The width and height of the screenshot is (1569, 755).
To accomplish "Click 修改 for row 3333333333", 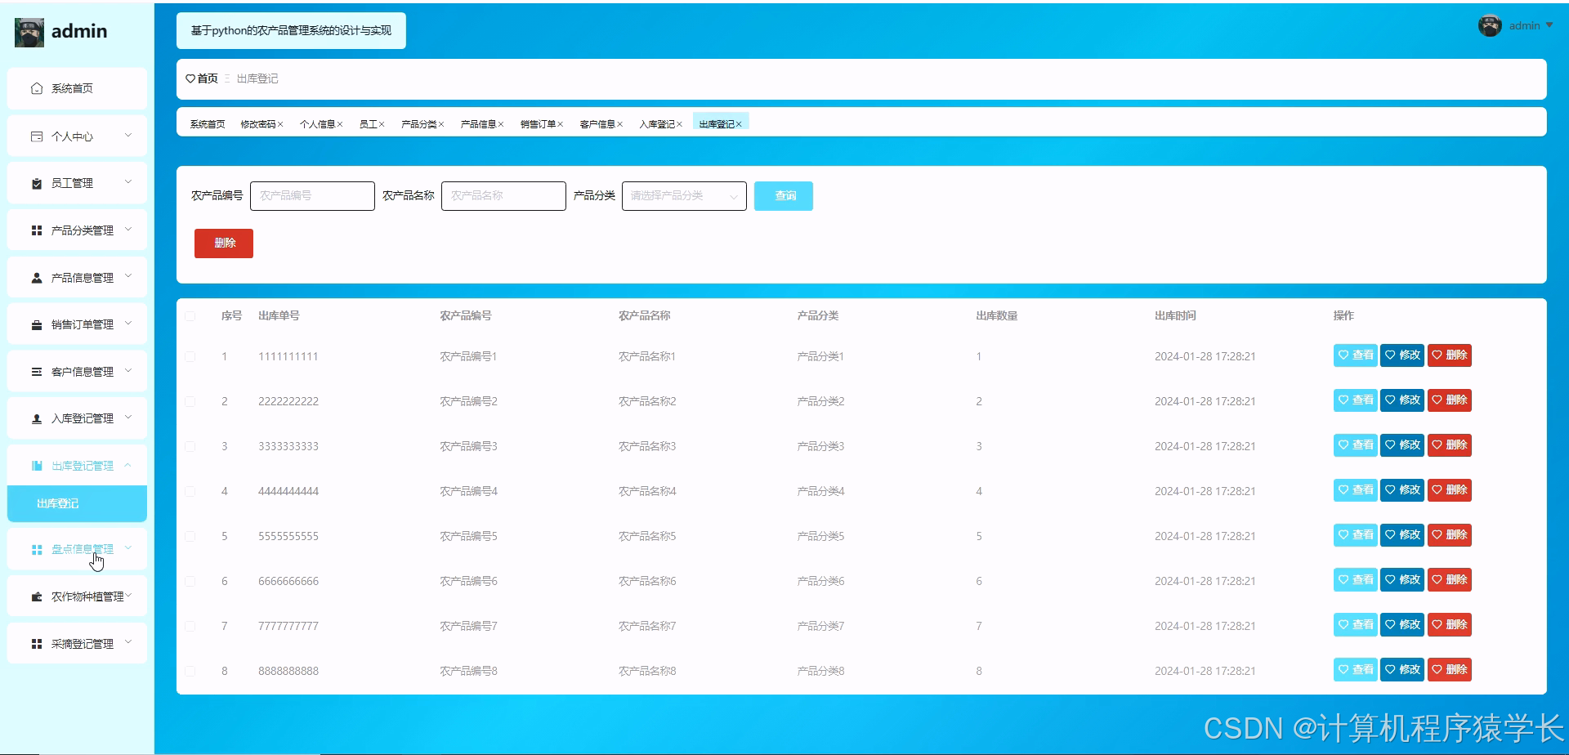I will [1402, 445].
